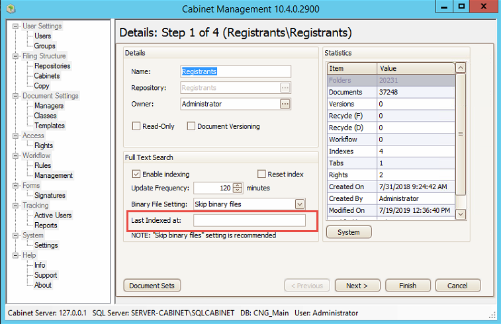The width and height of the screenshot is (501, 324).
Task: Click the Statistics vertical scrollbar thumb
Action: (461, 134)
